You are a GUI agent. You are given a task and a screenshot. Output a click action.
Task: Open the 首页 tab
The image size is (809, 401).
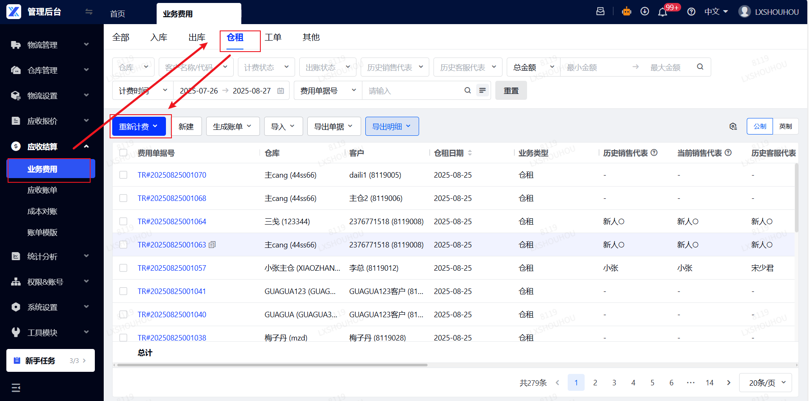(x=117, y=14)
